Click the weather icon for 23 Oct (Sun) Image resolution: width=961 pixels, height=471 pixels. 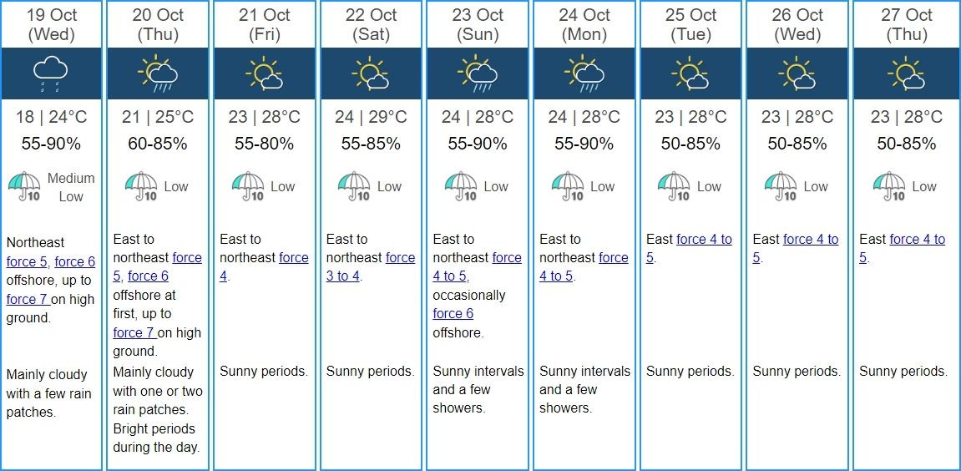pyautogui.click(x=478, y=73)
